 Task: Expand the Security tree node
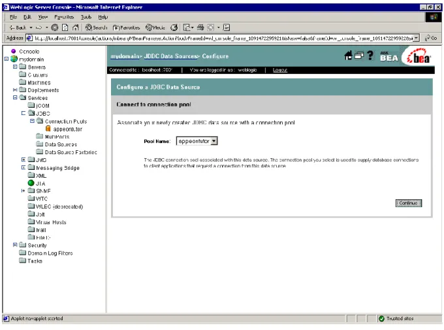[x=15, y=244]
